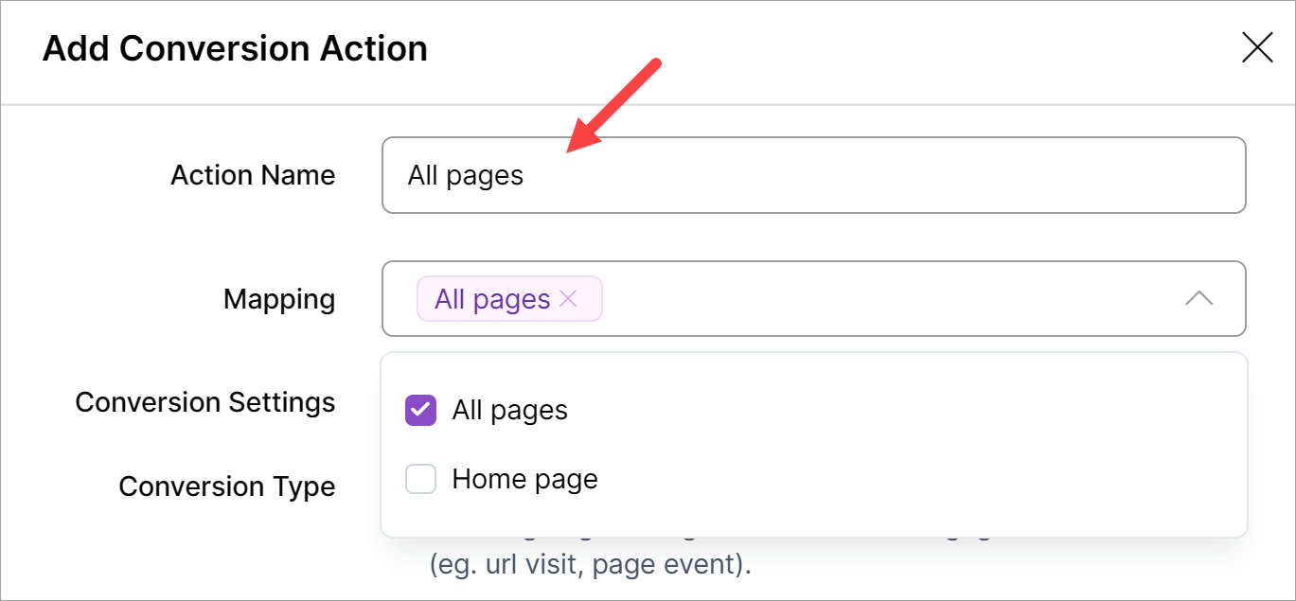Select the All pages option label in the list
1296x601 pixels.
(510, 410)
